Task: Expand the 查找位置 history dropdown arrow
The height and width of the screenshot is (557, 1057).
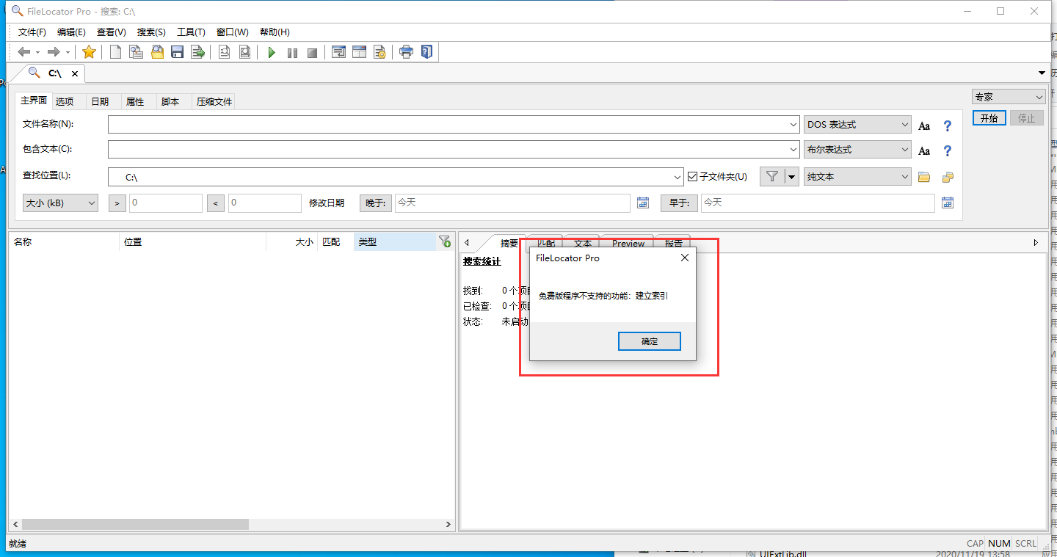Action: click(x=678, y=177)
